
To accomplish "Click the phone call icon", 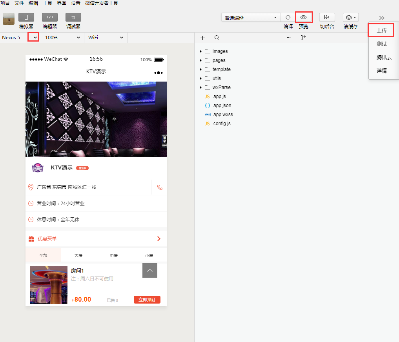I will pyautogui.click(x=160, y=187).
